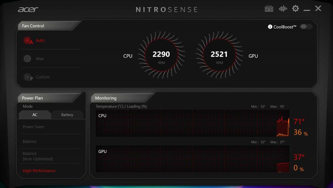Click the Acer logo
The width and height of the screenshot is (333, 188).
tap(28, 9)
